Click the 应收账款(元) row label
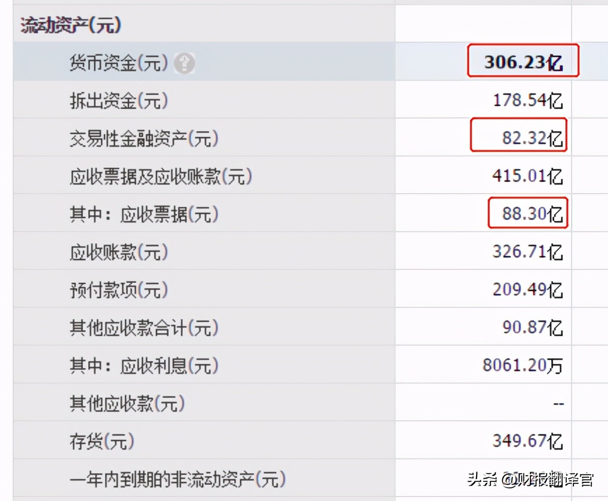This screenshot has width=608, height=501. pos(118,252)
